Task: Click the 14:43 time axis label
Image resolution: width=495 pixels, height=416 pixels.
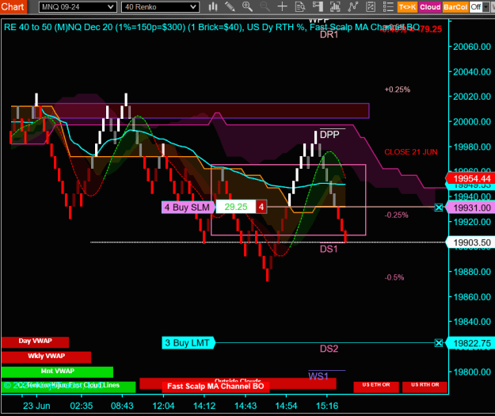Action: pos(246,406)
